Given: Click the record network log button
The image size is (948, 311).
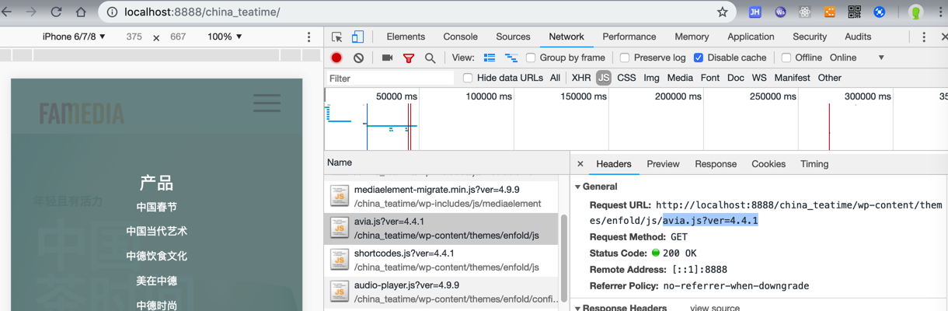Looking at the screenshot, I should pyautogui.click(x=336, y=58).
